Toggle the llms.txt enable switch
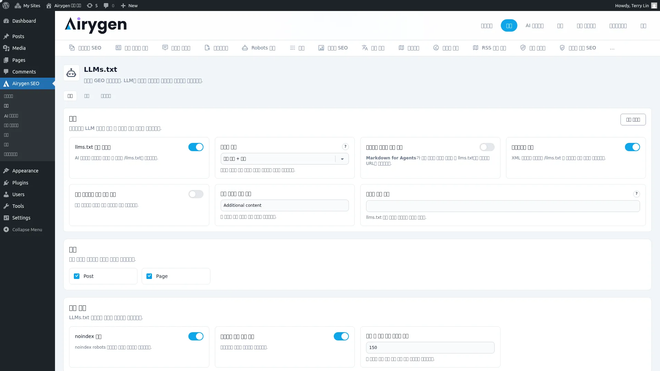Image resolution: width=660 pixels, height=371 pixels. (x=196, y=147)
